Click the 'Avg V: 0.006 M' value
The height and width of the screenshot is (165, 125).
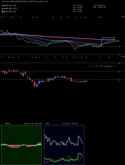pos(99,5)
